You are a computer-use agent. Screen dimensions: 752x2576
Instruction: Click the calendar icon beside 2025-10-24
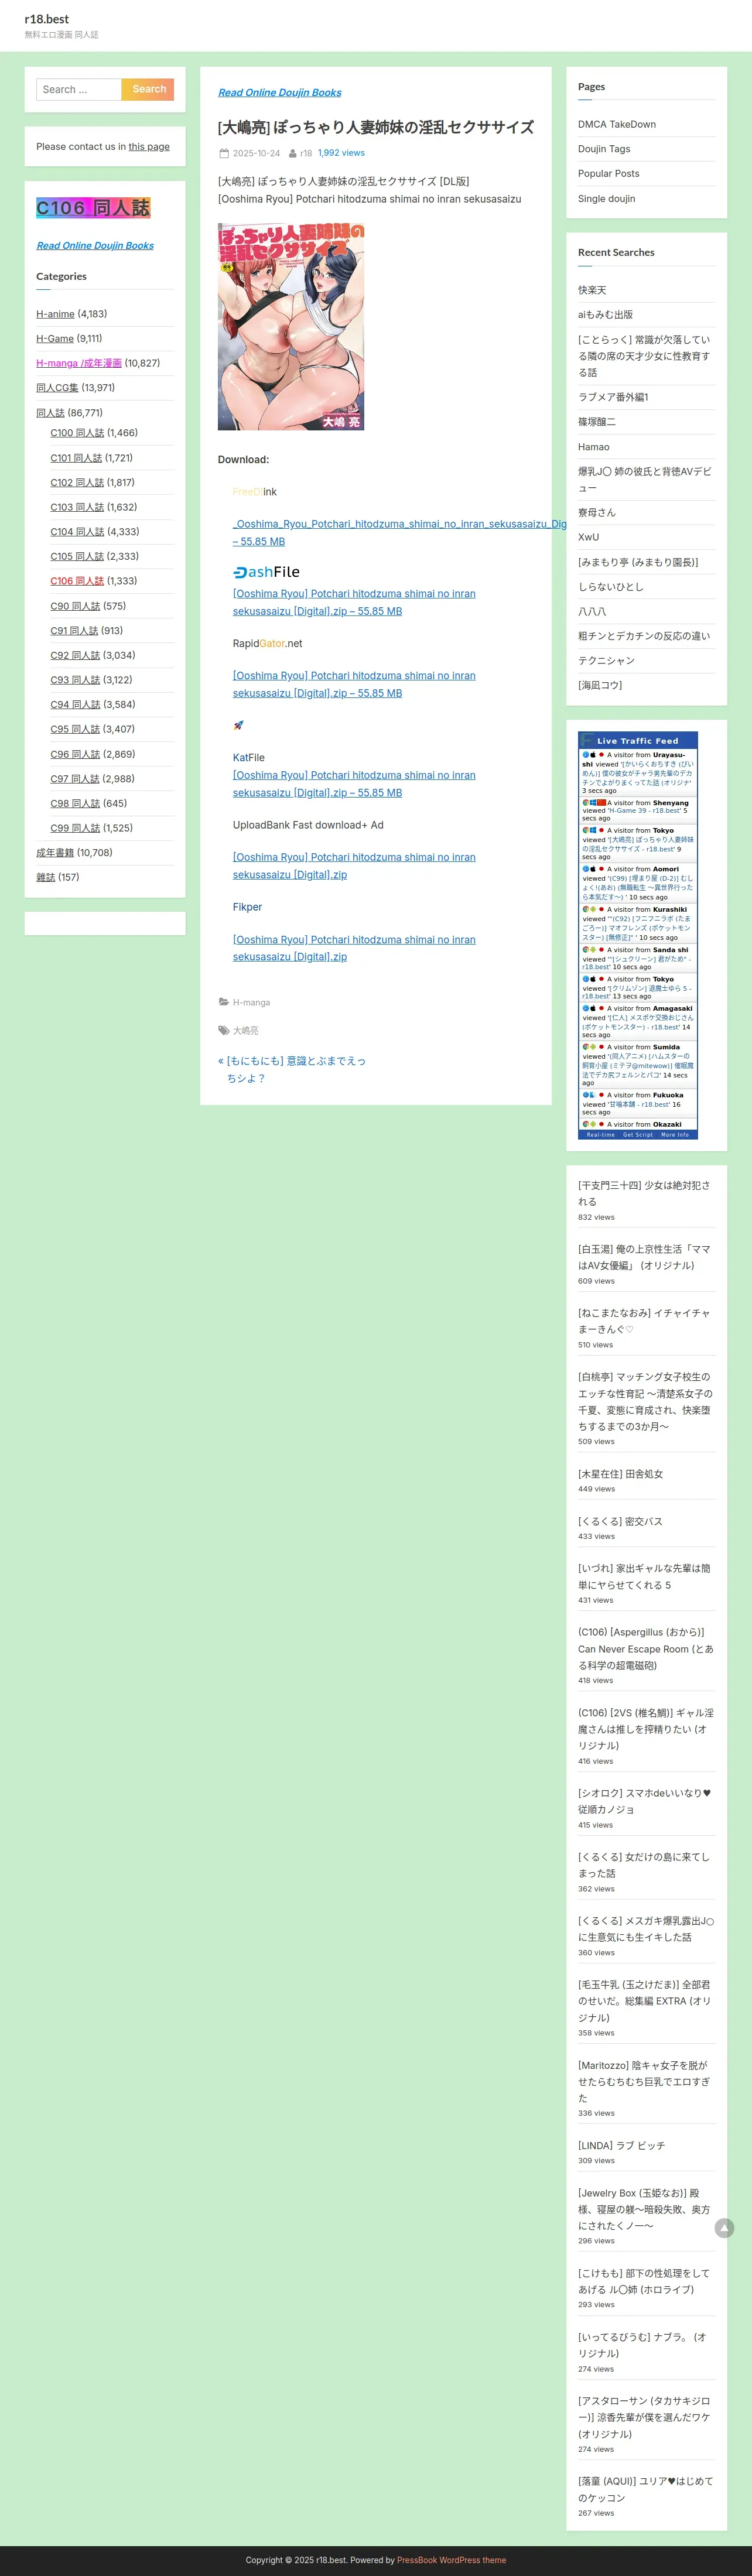point(224,153)
